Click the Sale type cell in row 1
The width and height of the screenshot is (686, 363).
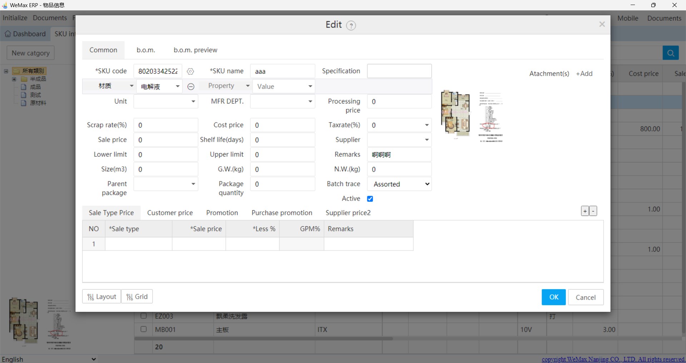[x=139, y=244]
